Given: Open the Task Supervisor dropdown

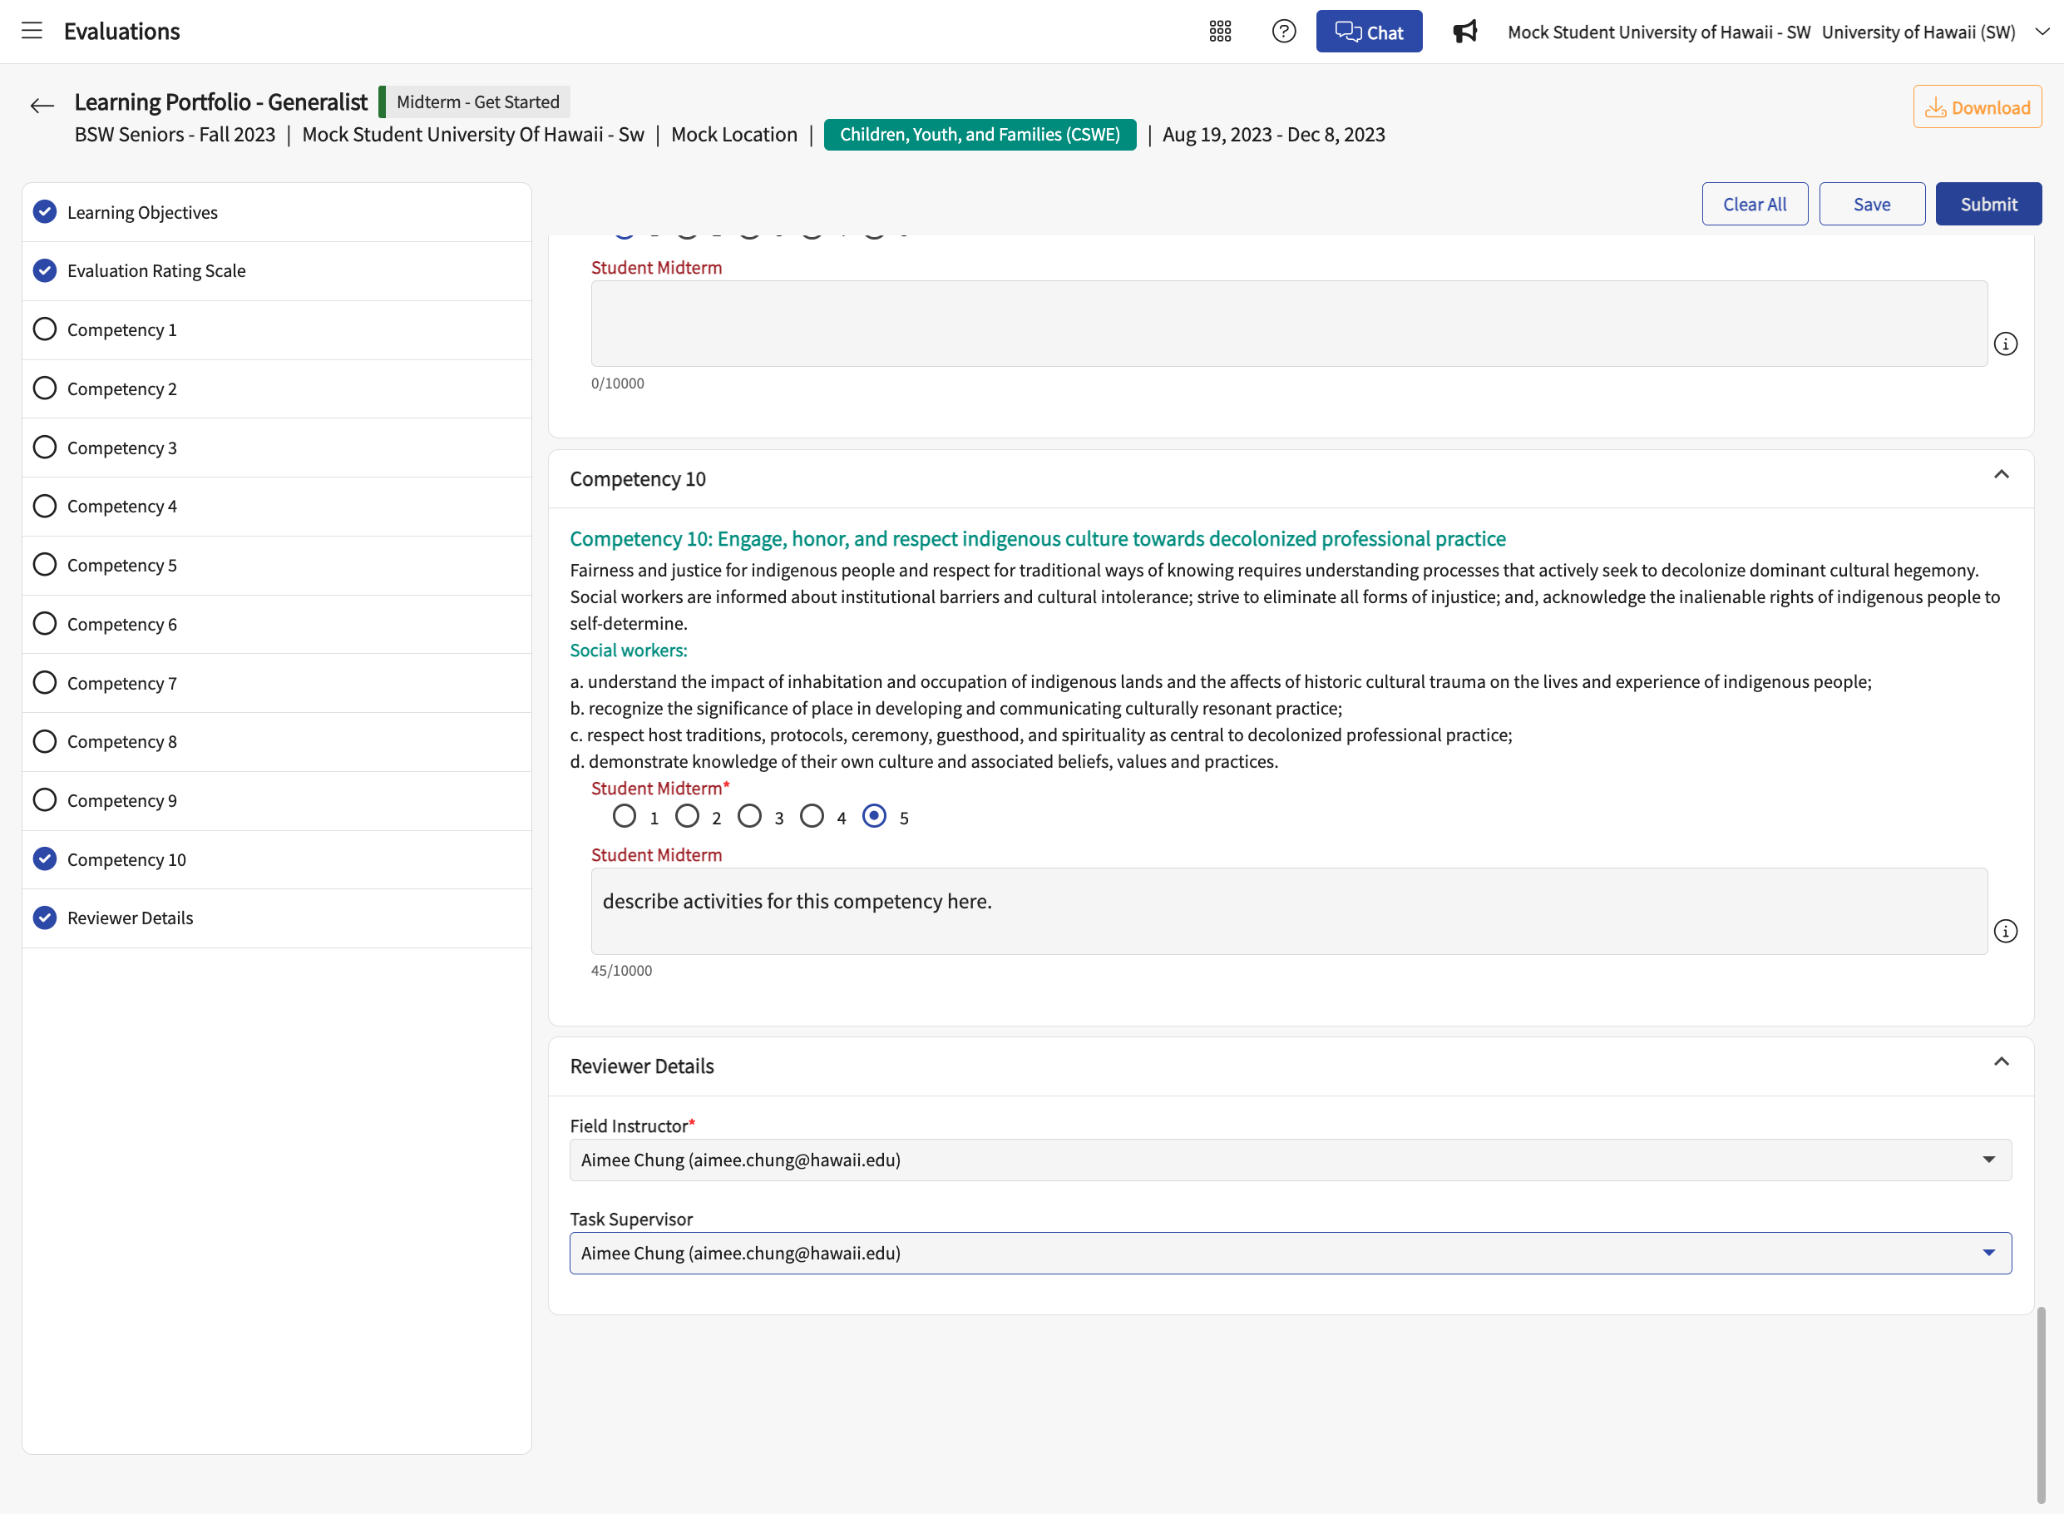Looking at the screenshot, I should click(1291, 1254).
